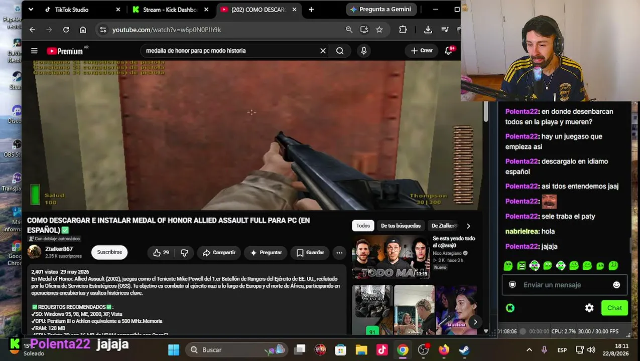Click the video player area

(x=251, y=135)
